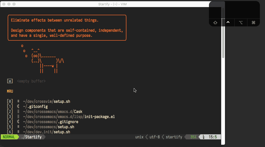The height and width of the screenshot is (147, 265).
Task: Open ~/.gitconfig from the MRU list
Action: pyautogui.click(x=35, y=107)
